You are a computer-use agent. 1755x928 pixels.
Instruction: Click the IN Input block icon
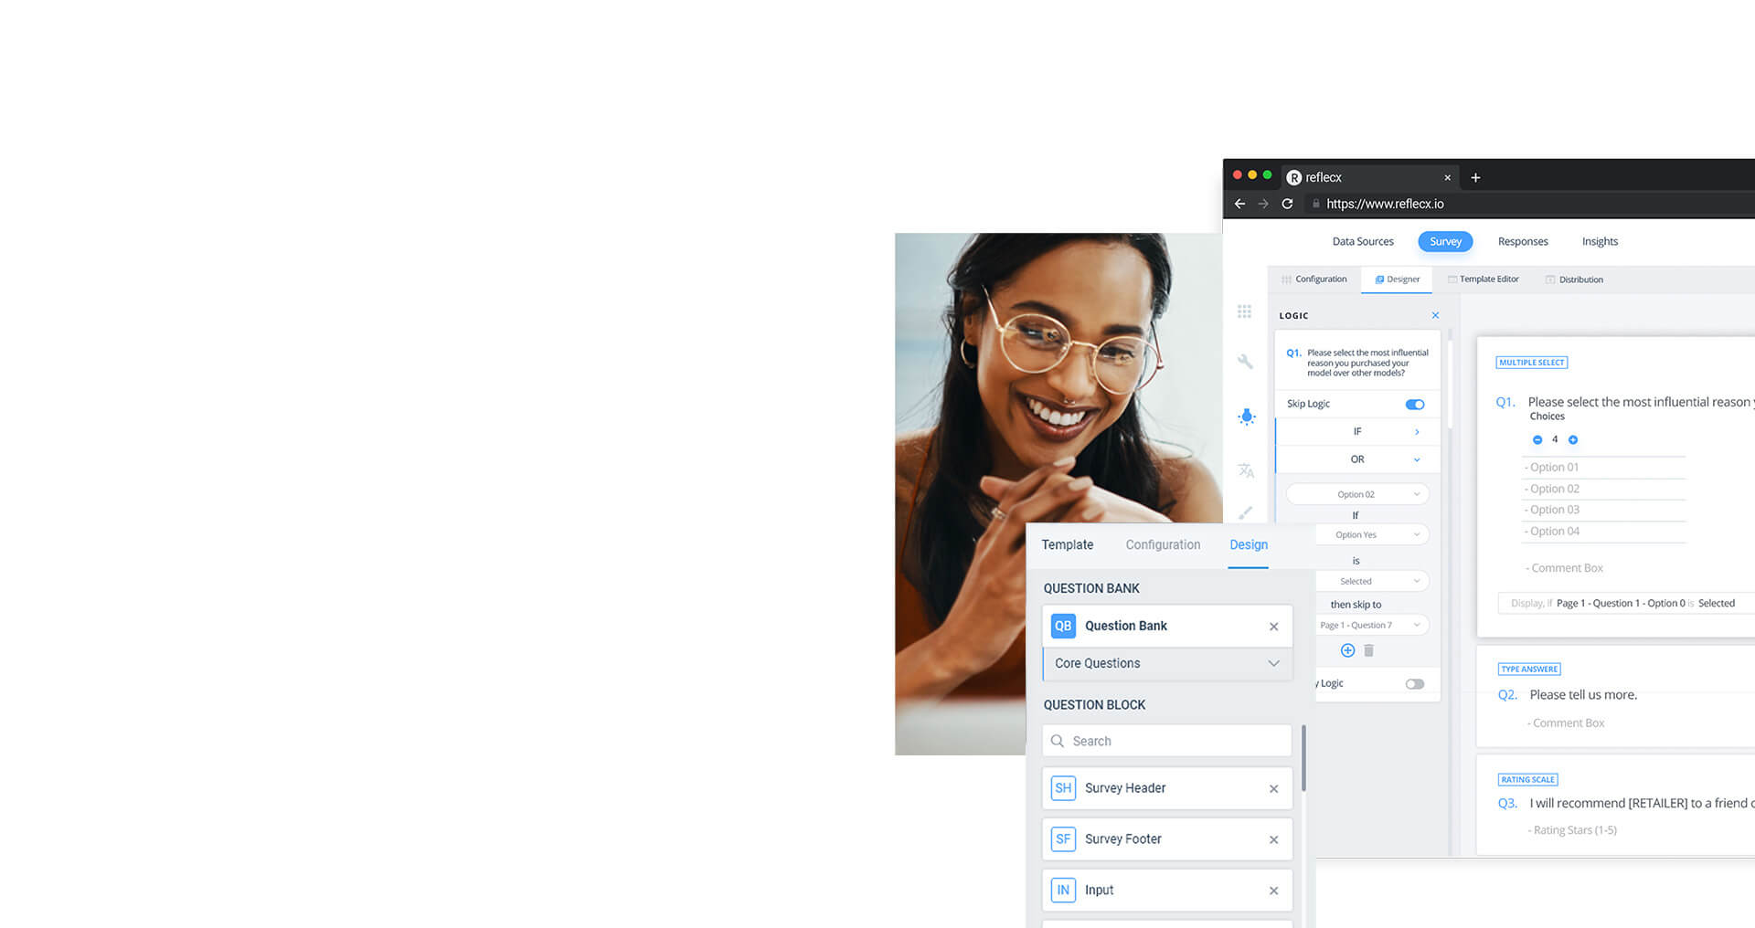pyautogui.click(x=1063, y=890)
